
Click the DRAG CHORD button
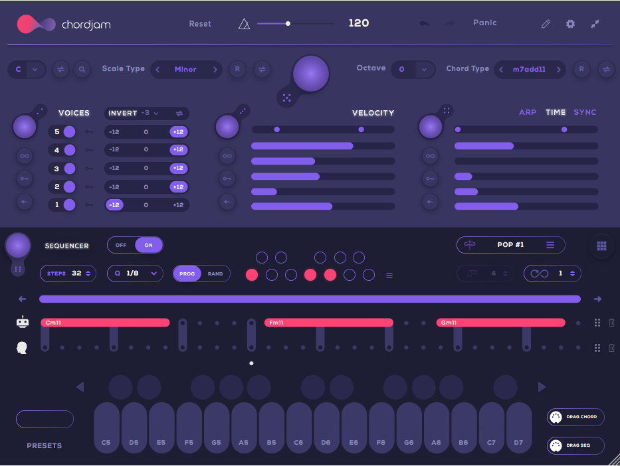tap(575, 417)
